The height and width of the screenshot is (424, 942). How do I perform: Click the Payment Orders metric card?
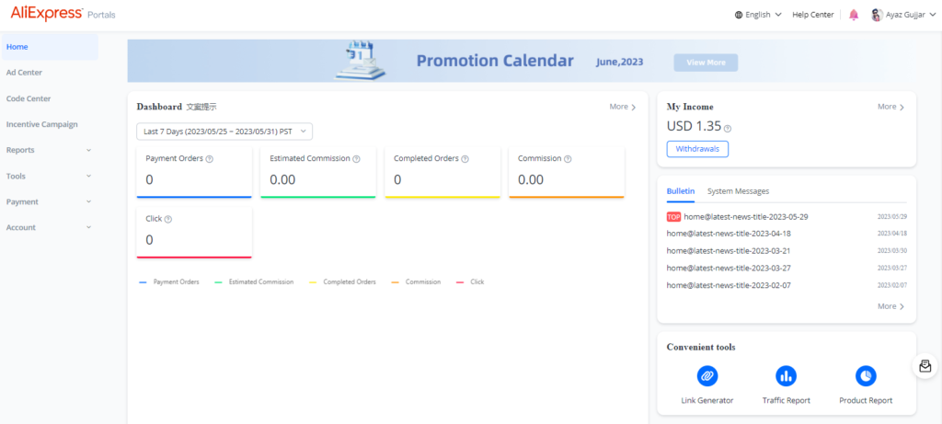[194, 172]
